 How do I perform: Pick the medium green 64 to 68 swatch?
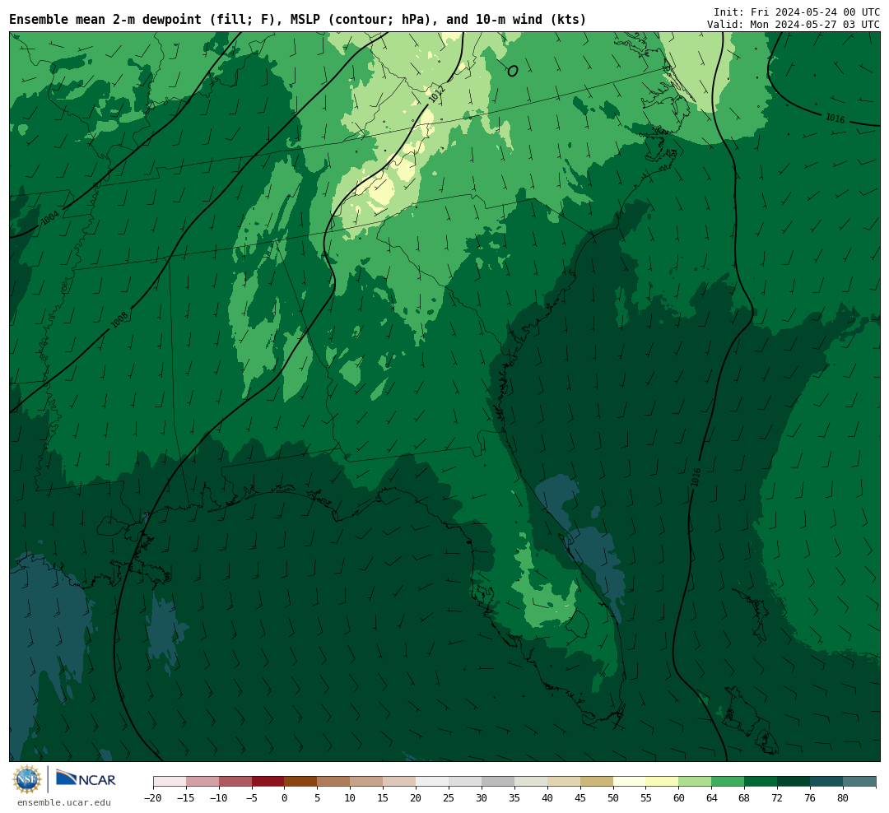pyautogui.click(x=728, y=782)
